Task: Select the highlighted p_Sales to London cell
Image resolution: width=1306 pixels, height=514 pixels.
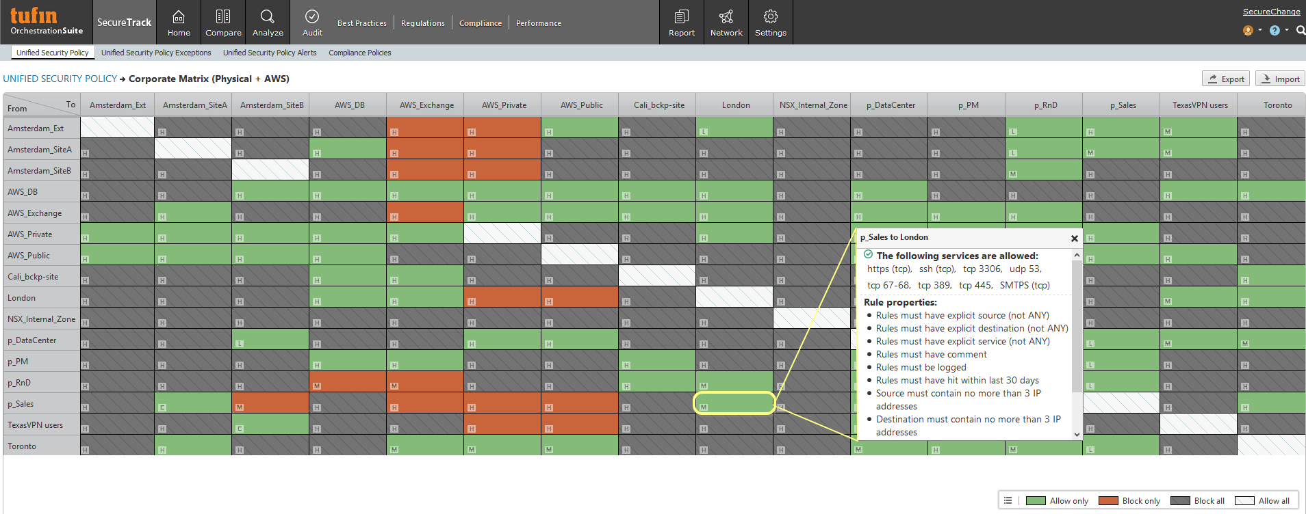Action: [x=734, y=403]
